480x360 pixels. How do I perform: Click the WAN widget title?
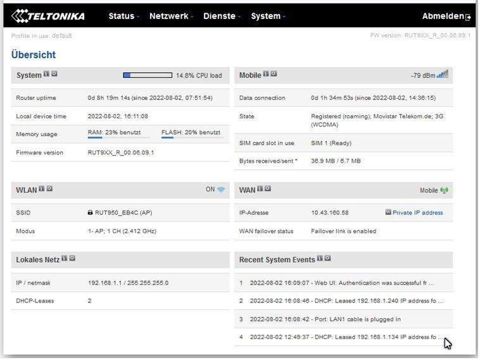247,190
